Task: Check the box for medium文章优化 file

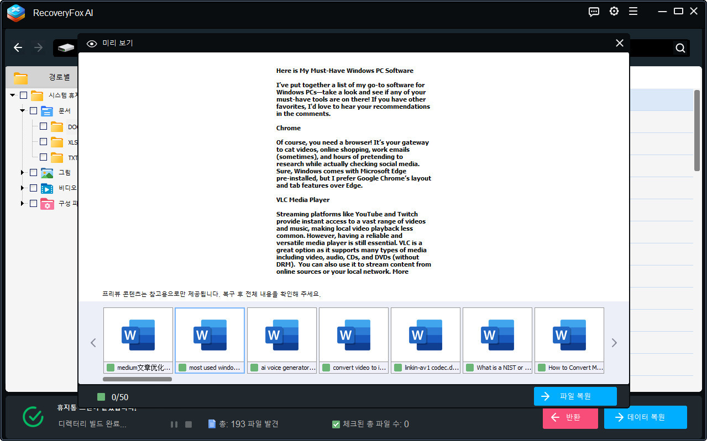Action: tap(111, 368)
